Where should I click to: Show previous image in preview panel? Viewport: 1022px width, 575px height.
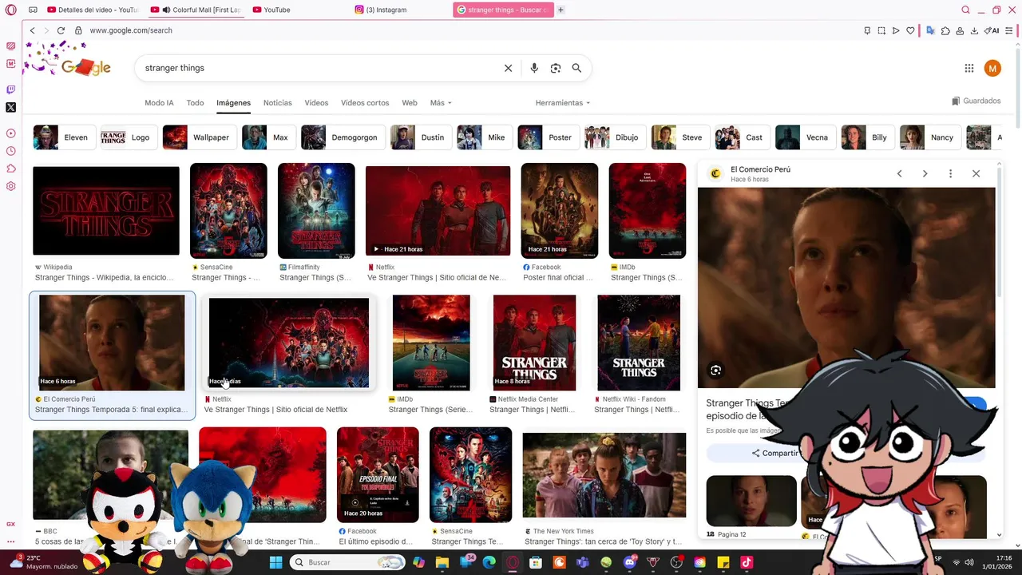tap(899, 173)
